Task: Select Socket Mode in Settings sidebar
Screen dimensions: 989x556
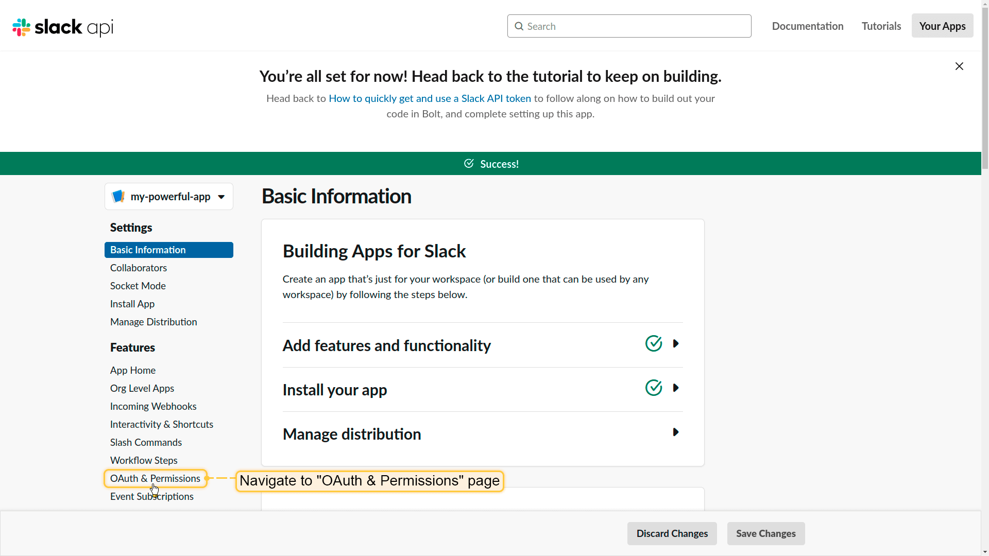Action: click(x=138, y=286)
